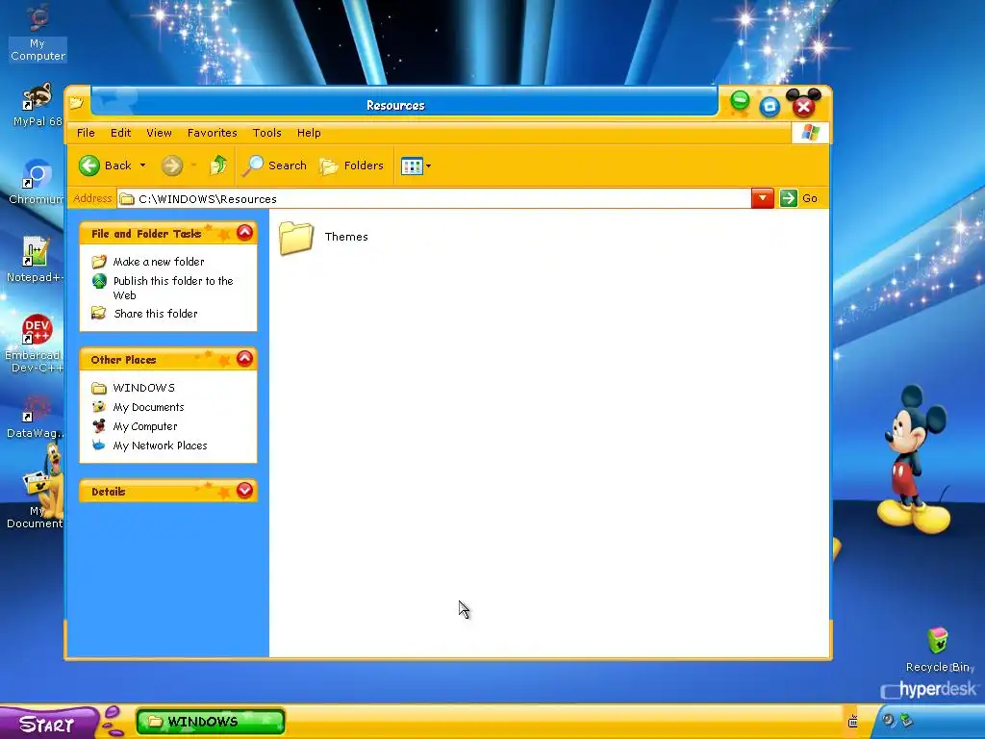Close the Resources window
985x739 pixels.
(x=803, y=107)
